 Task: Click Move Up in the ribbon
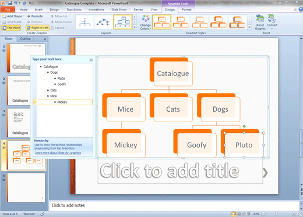[59, 16]
